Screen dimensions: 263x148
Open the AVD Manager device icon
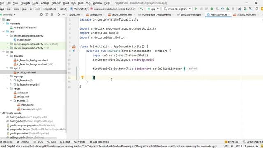[x=245, y=9]
